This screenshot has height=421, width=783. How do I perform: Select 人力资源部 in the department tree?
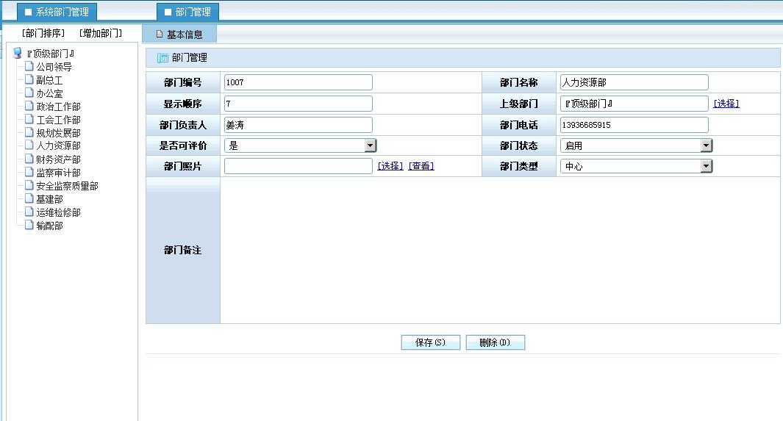58,145
